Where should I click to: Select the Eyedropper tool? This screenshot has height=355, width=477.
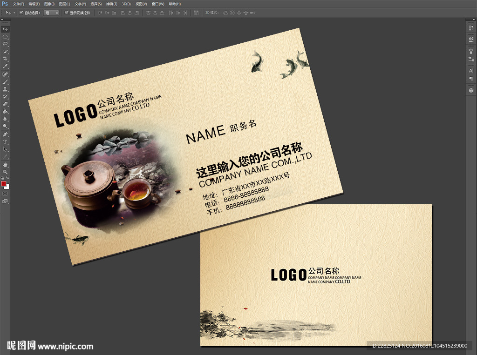coord(5,67)
